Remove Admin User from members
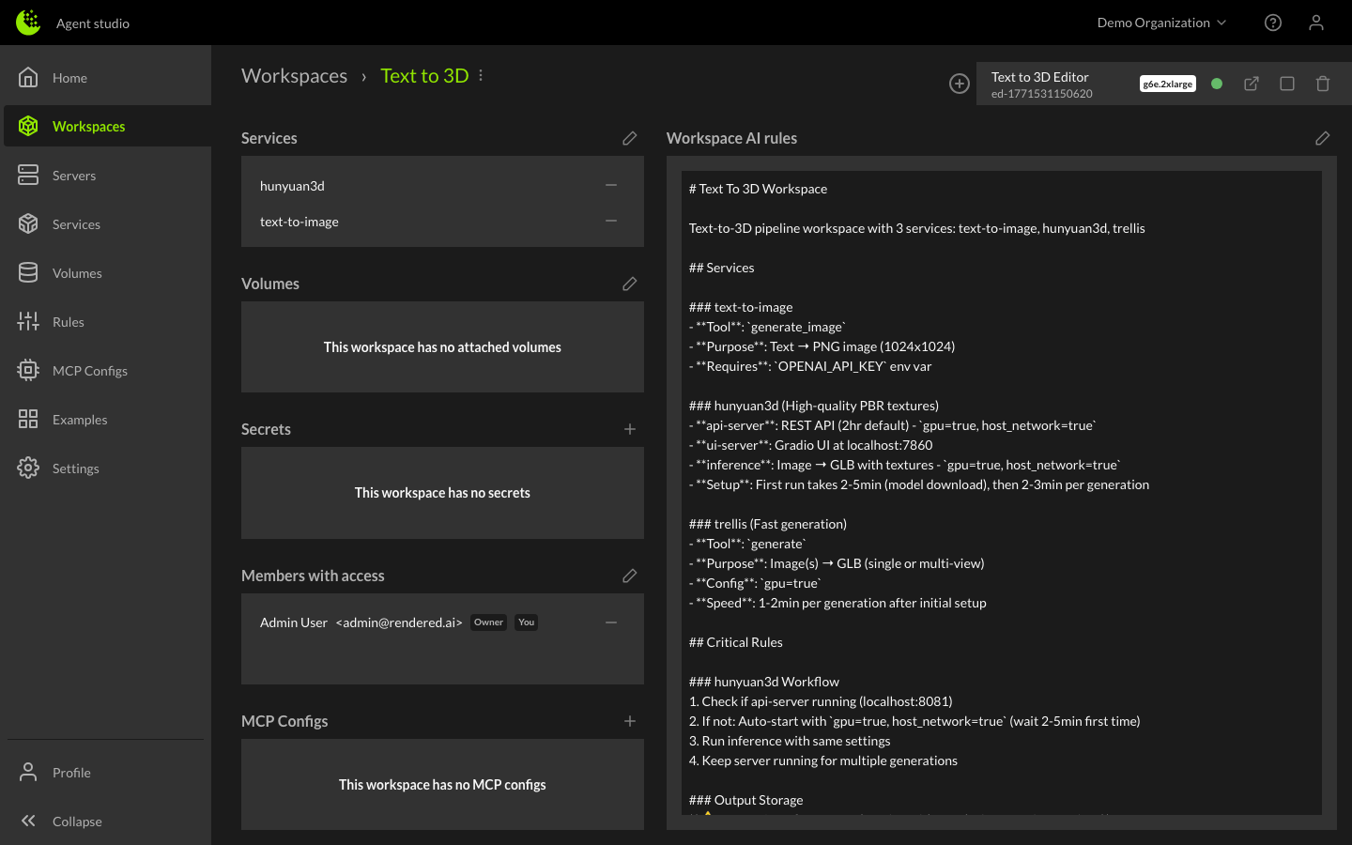The width and height of the screenshot is (1352, 845). click(x=611, y=622)
